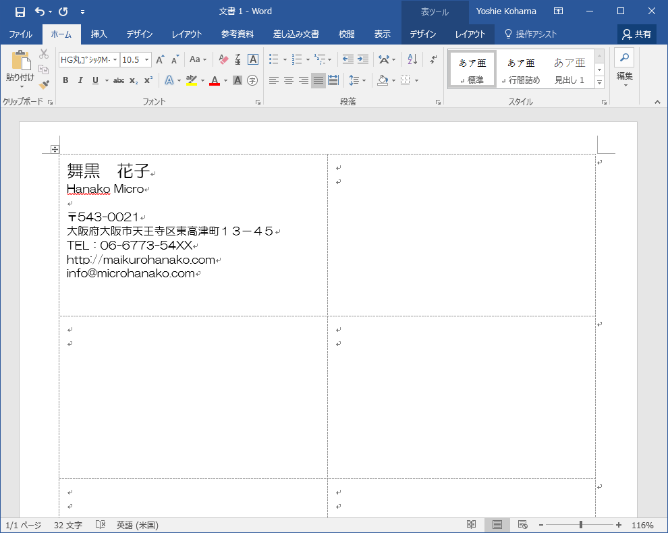Toggle italic formatting
The width and height of the screenshot is (668, 533).
80,80
